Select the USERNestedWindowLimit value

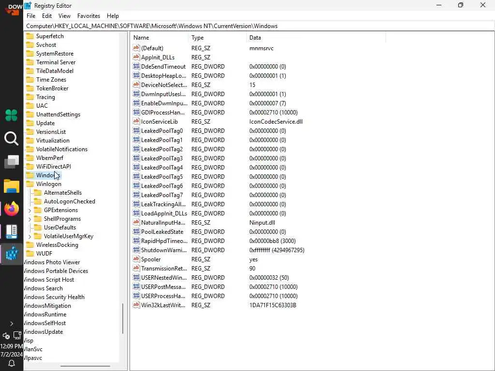coord(164,278)
